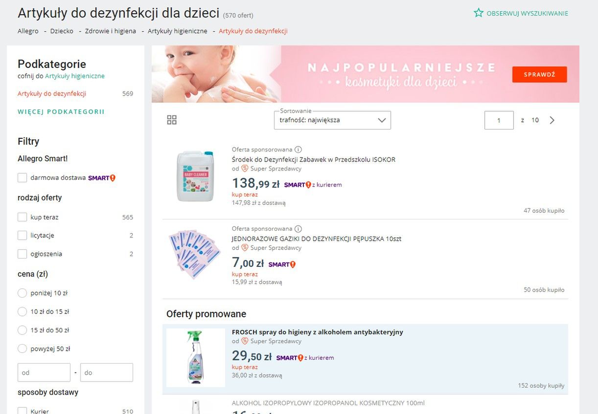The width and height of the screenshot is (598, 414).
Task: Check the kup teraz filter
Action: tap(23, 217)
